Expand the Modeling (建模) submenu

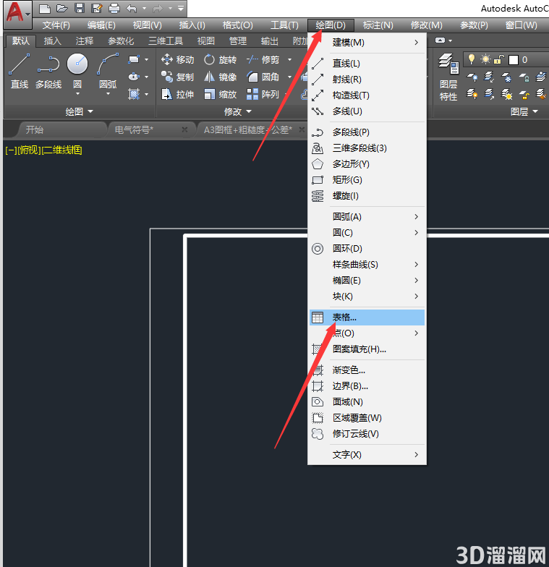(367, 43)
